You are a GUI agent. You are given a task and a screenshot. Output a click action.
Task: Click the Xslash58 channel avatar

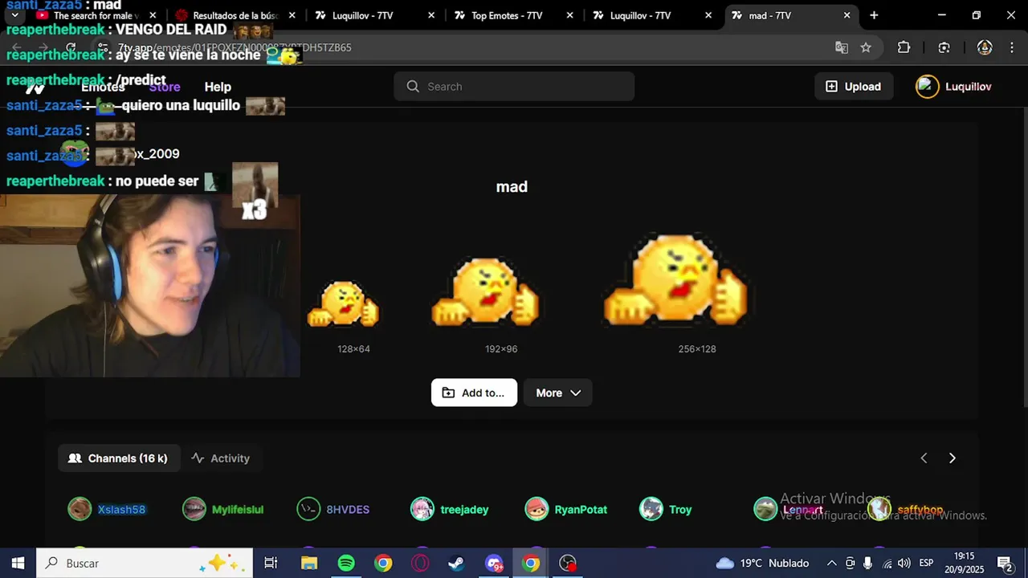(80, 509)
